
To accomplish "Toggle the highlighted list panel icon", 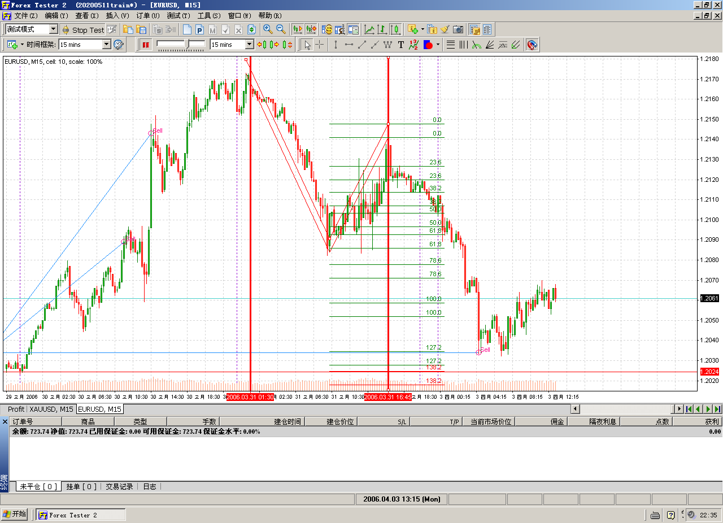I will click(474, 30).
